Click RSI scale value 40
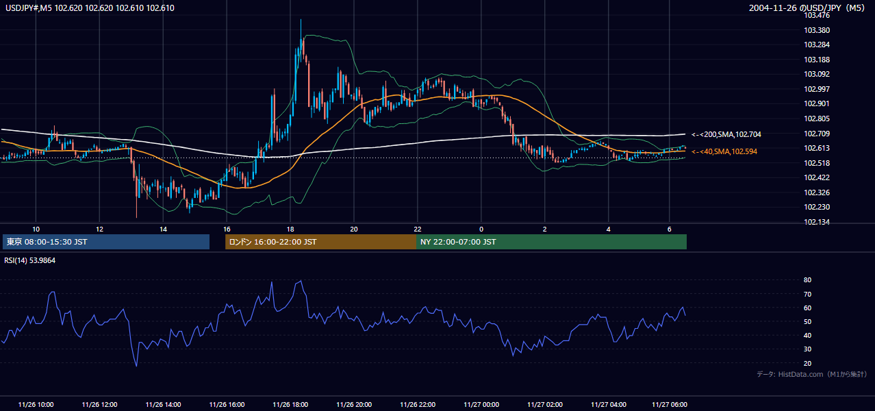This screenshot has width=875, height=411. coord(808,335)
